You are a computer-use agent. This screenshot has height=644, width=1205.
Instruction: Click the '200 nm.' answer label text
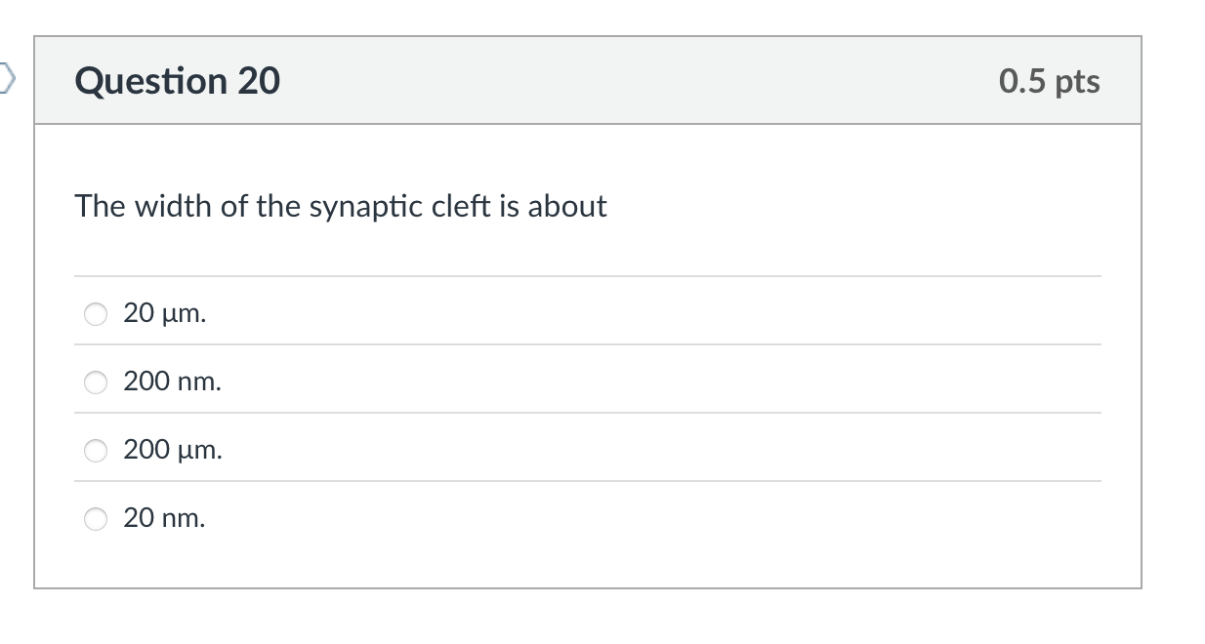(172, 382)
